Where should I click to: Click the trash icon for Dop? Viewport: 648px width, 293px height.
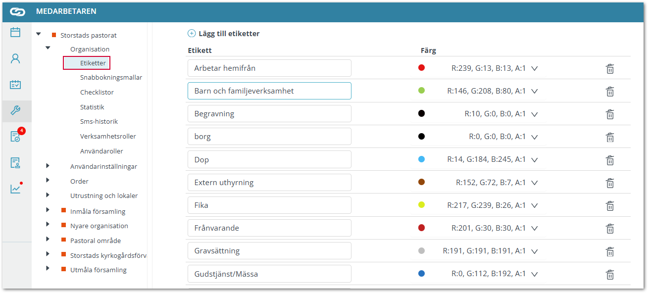pyautogui.click(x=610, y=160)
